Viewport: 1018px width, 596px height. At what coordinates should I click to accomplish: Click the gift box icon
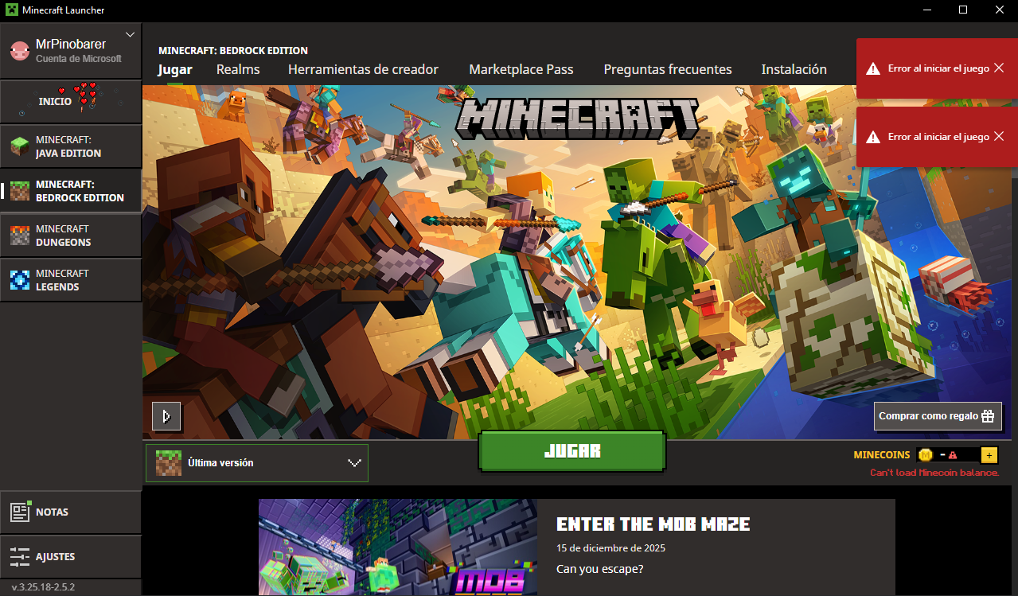[x=988, y=416]
